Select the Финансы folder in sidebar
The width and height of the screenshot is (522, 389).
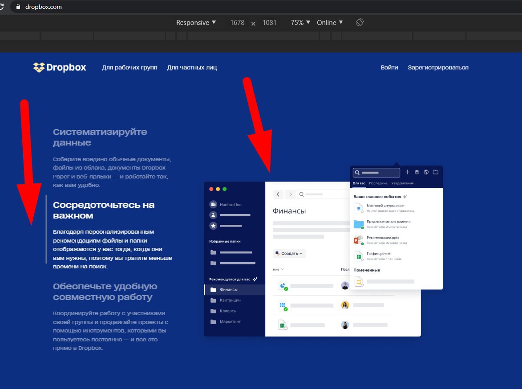[x=235, y=289]
